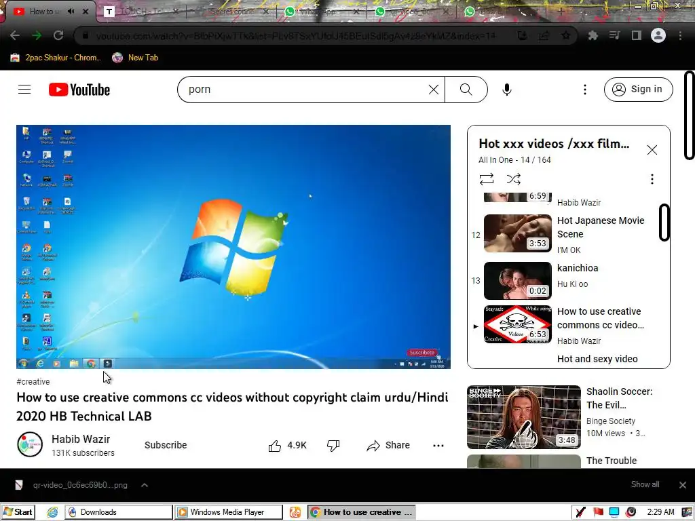Image resolution: width=695 pixels, height=521 pixels.
Task: Click playlist author text 'I'M OK'
Action: click(569, 250)
